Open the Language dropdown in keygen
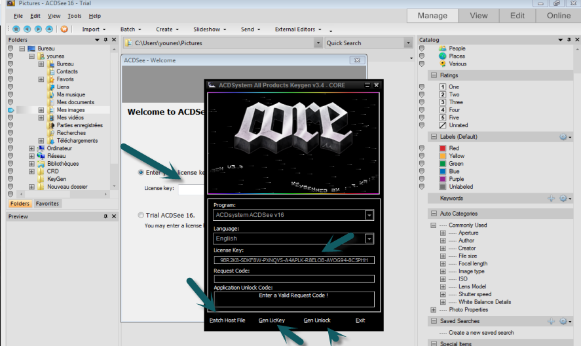 [x=369, y=239]
